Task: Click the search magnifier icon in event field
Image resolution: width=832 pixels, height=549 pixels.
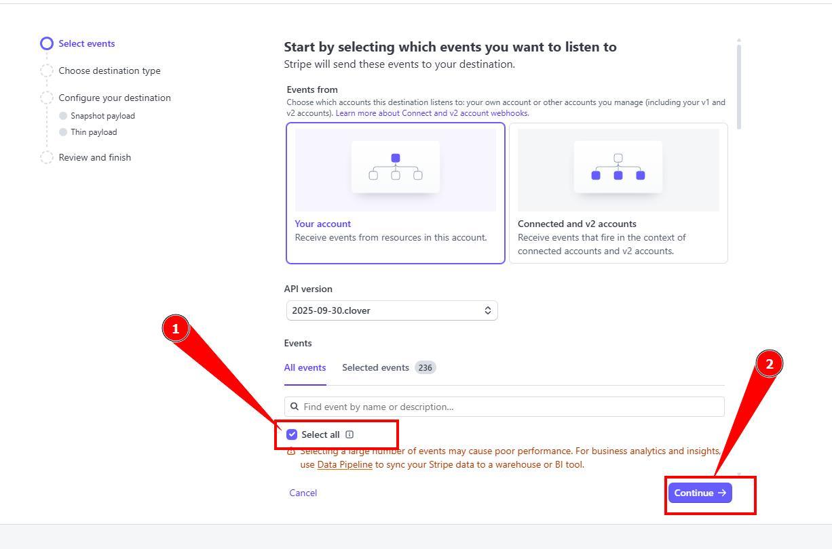Action: pyautogui.click(x=295, y=407)
